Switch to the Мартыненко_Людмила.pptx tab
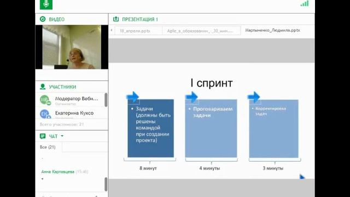 pyautogui.click(x=272, y=30)
